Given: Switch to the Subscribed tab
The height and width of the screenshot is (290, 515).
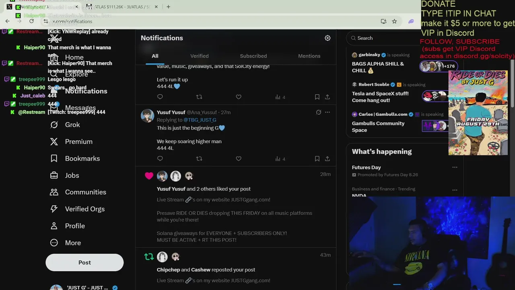Looking at the screenshot, I should point(253,56).
